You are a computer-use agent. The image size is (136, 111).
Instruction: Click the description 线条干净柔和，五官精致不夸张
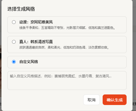[41, 28]
